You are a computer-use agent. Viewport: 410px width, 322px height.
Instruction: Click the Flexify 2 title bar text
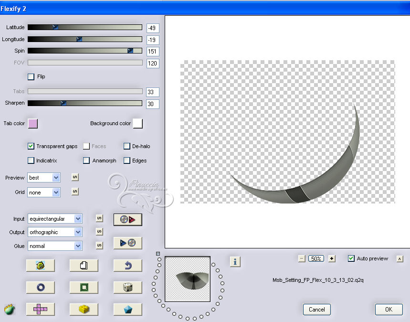[x=13, y=9]
